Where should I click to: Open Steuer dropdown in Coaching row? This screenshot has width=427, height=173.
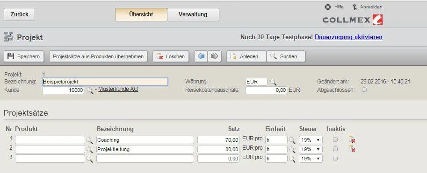(311, 140)
